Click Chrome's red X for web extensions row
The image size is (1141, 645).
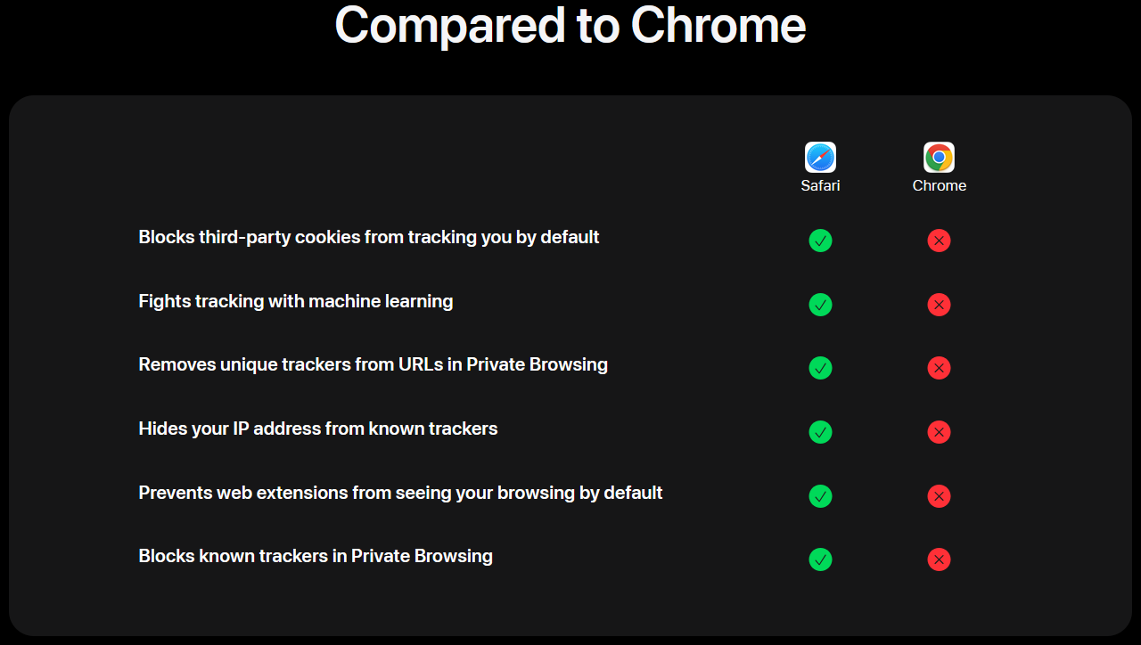coord(939,496)
